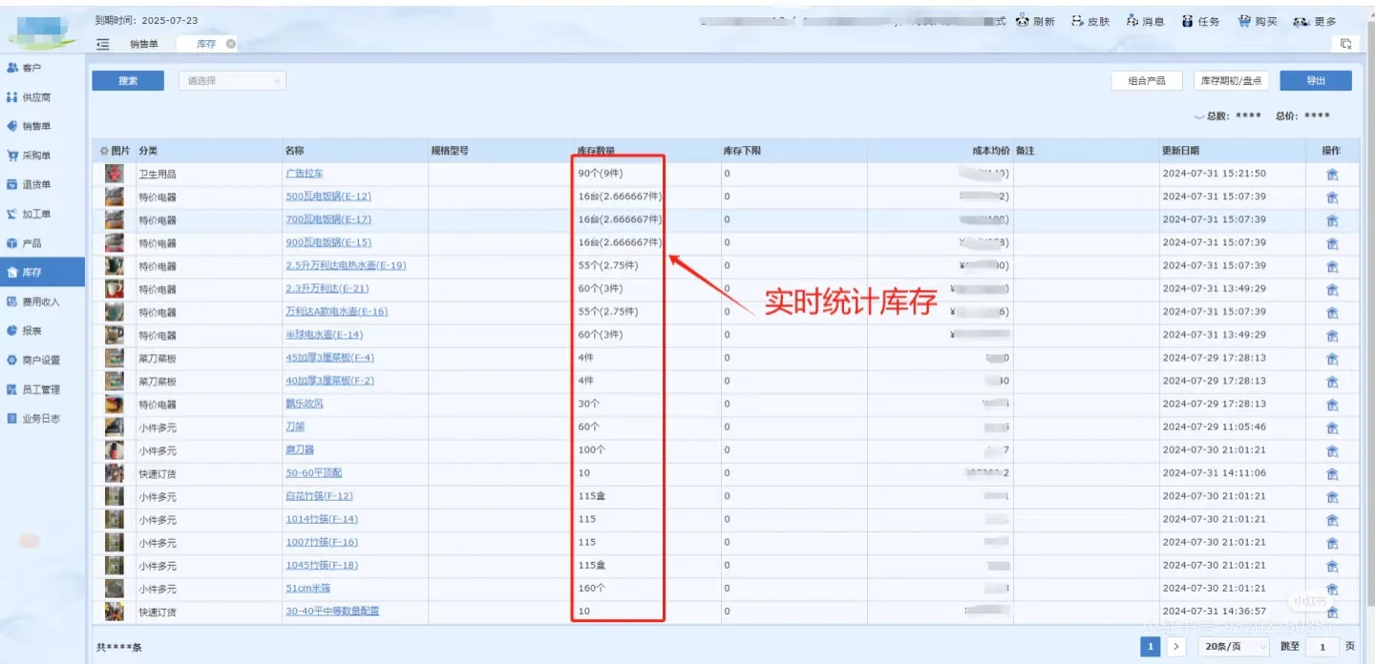
Task: Open the 万利达A款电水壶(E-16) link
Action: 337,311
